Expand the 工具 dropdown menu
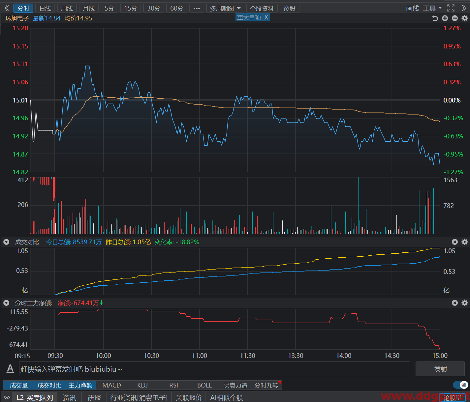The width and height of the screenshot is (470, 402). [432, 8]
